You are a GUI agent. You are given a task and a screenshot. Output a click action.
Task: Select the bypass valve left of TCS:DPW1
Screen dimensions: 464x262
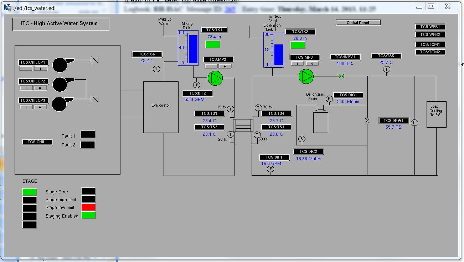point(367,121)
